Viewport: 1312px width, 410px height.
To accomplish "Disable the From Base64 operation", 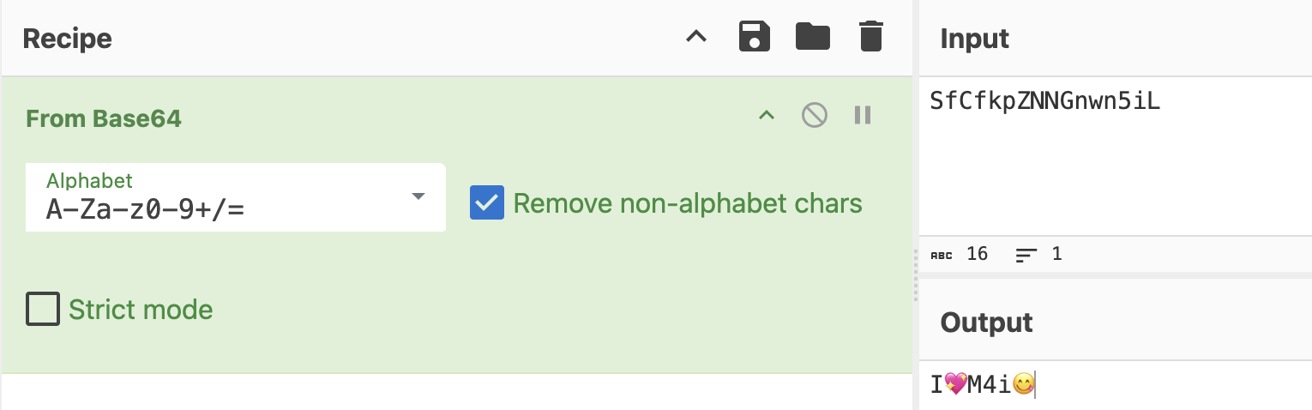I will [x=814, y=115].
